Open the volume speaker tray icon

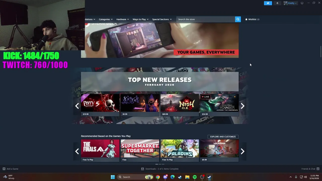point(305,177)
